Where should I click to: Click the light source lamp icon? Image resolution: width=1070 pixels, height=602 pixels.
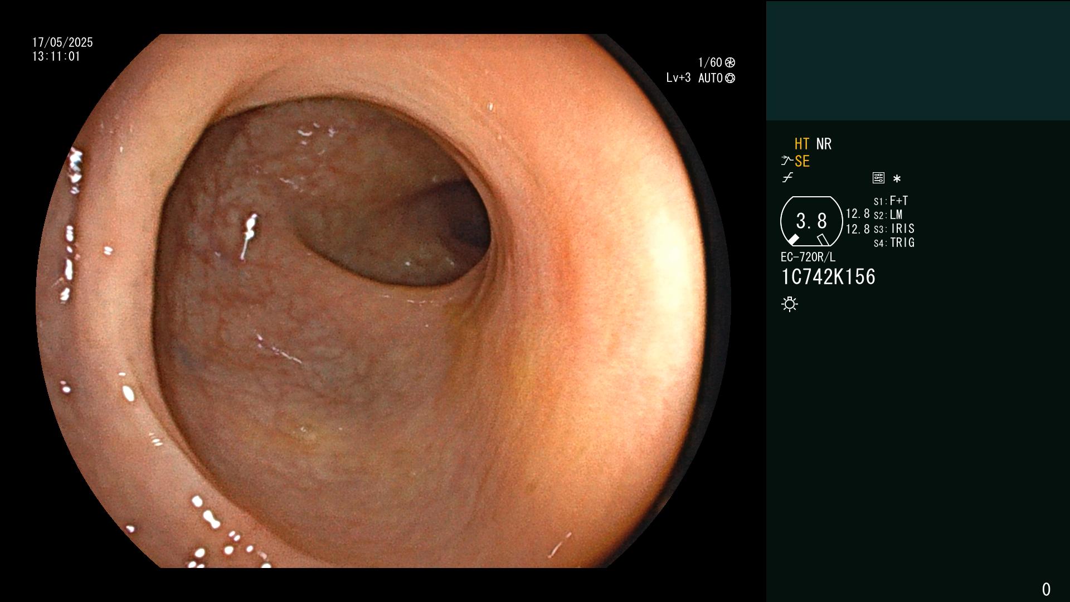pyautogui.click(x=790, y=304)
